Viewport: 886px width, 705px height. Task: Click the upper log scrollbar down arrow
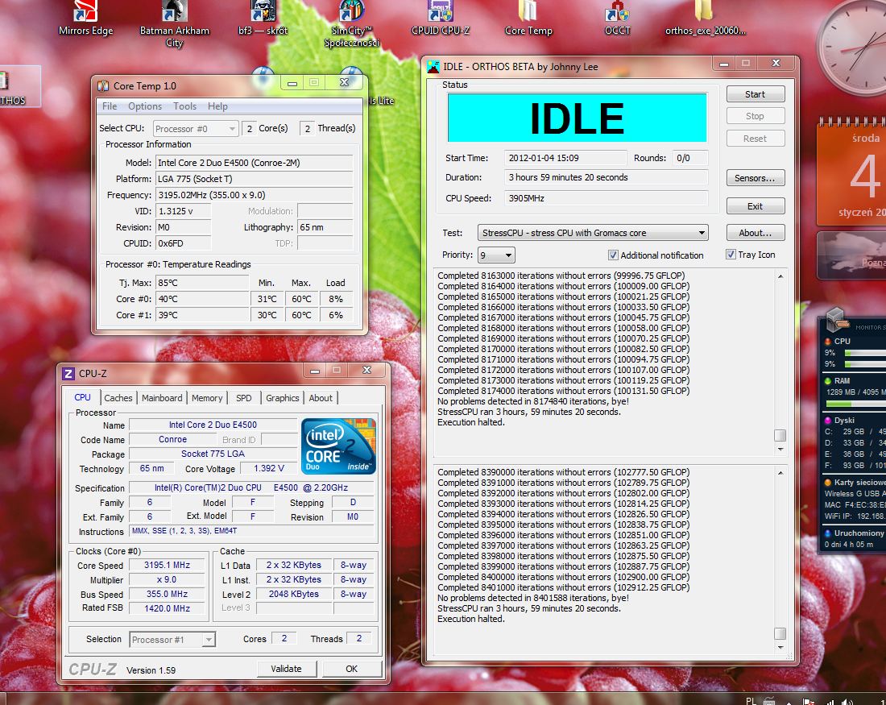pos(780,450)
